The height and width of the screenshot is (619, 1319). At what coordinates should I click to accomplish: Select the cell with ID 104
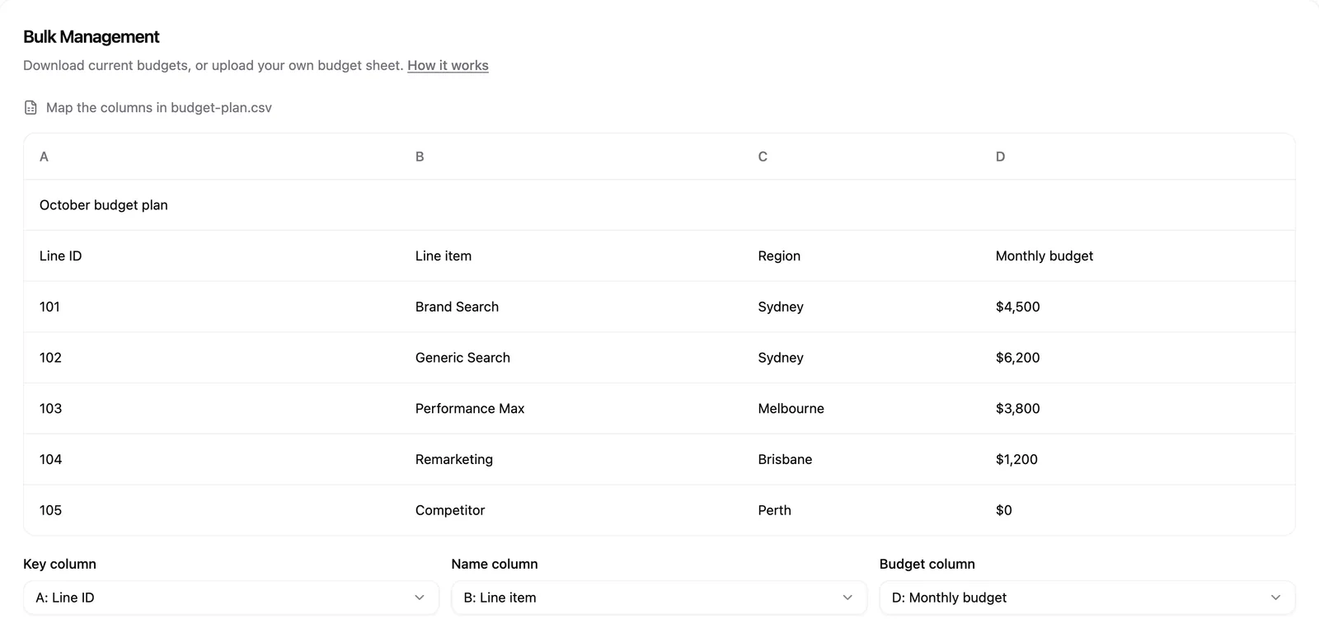212,459
